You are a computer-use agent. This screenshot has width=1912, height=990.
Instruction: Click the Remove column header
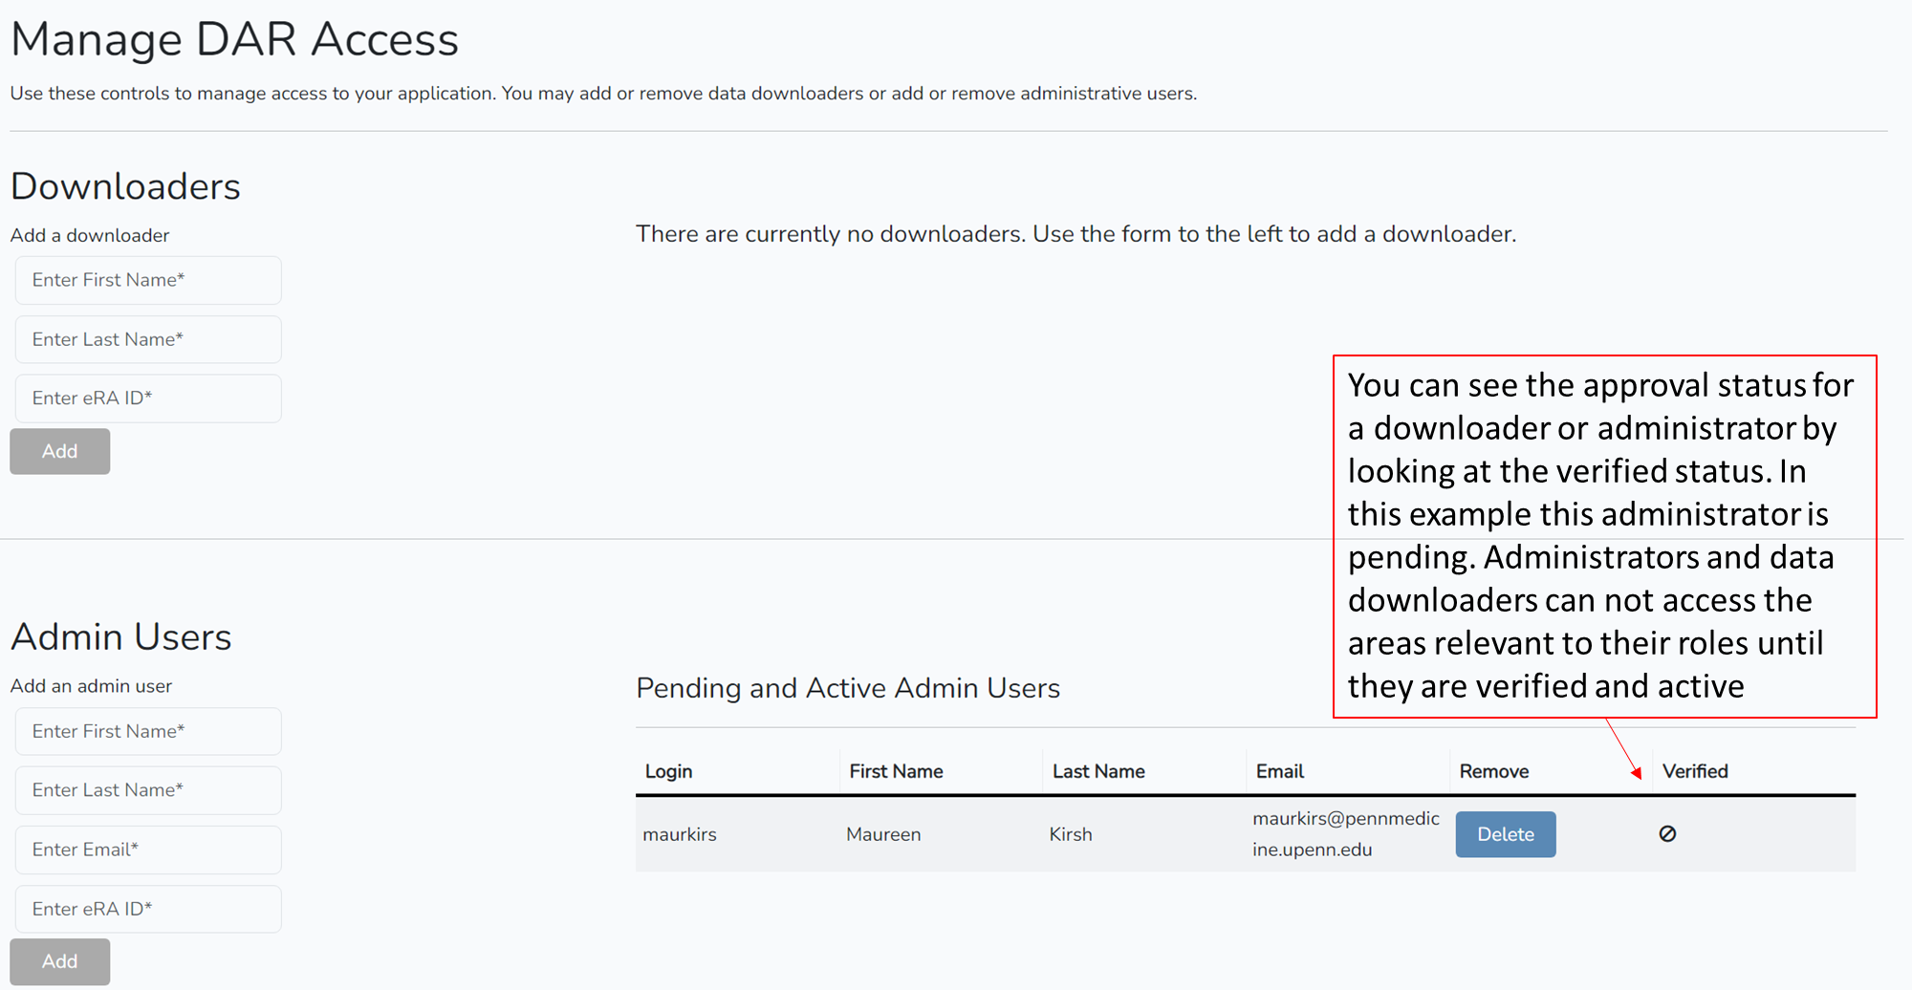point(1493,771)
